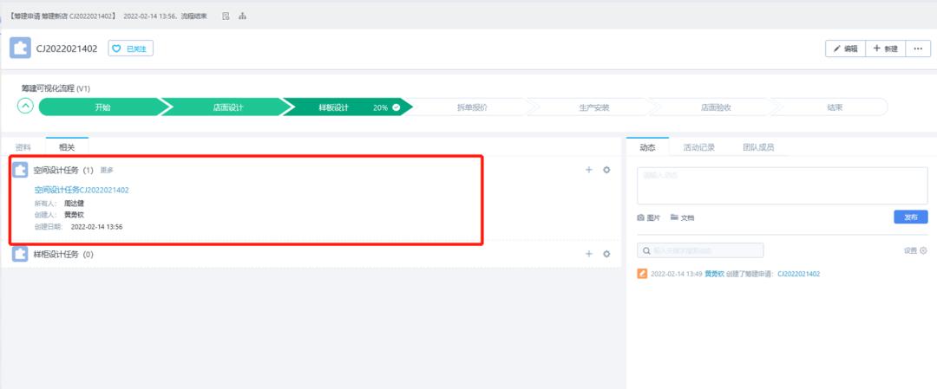The width and height of the screenshot is (937, 389).
Task: Select the 店面设计 stage
Action: coord(227,107)
